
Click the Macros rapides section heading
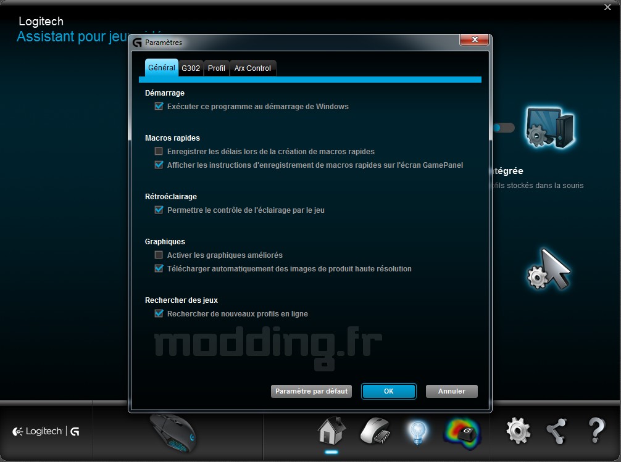pyautogui.click(x=172, y=138)
